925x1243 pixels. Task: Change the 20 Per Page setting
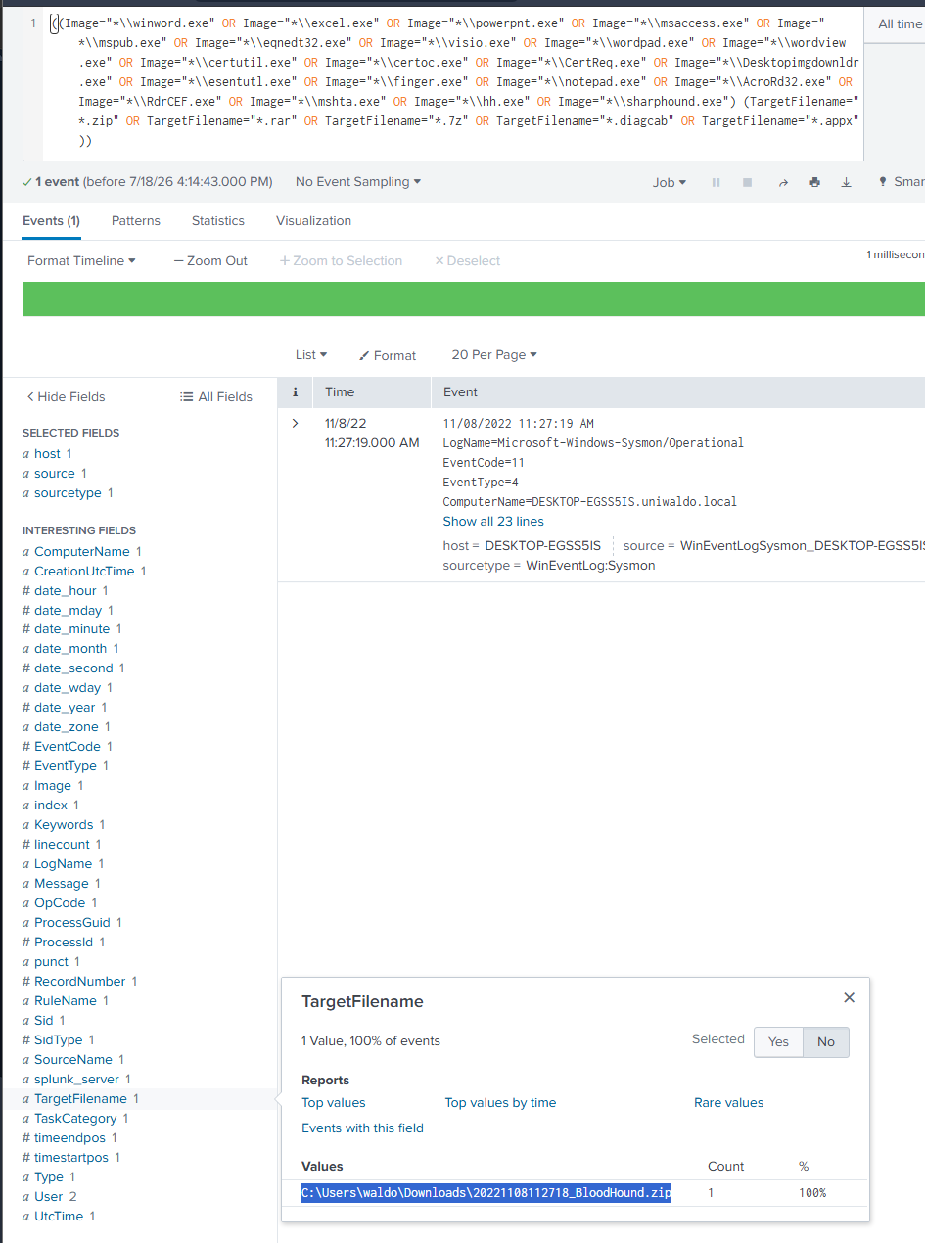[494, 355]
